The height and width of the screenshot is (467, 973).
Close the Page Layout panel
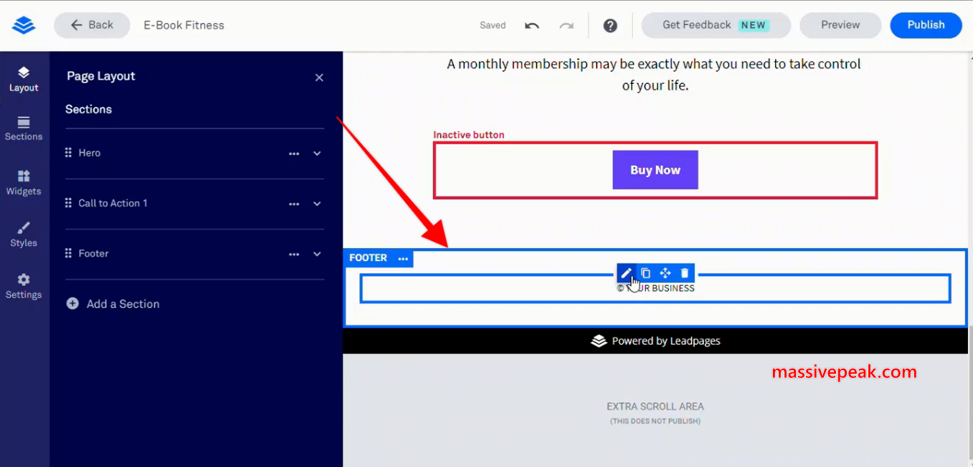click(x=319, y=77)
